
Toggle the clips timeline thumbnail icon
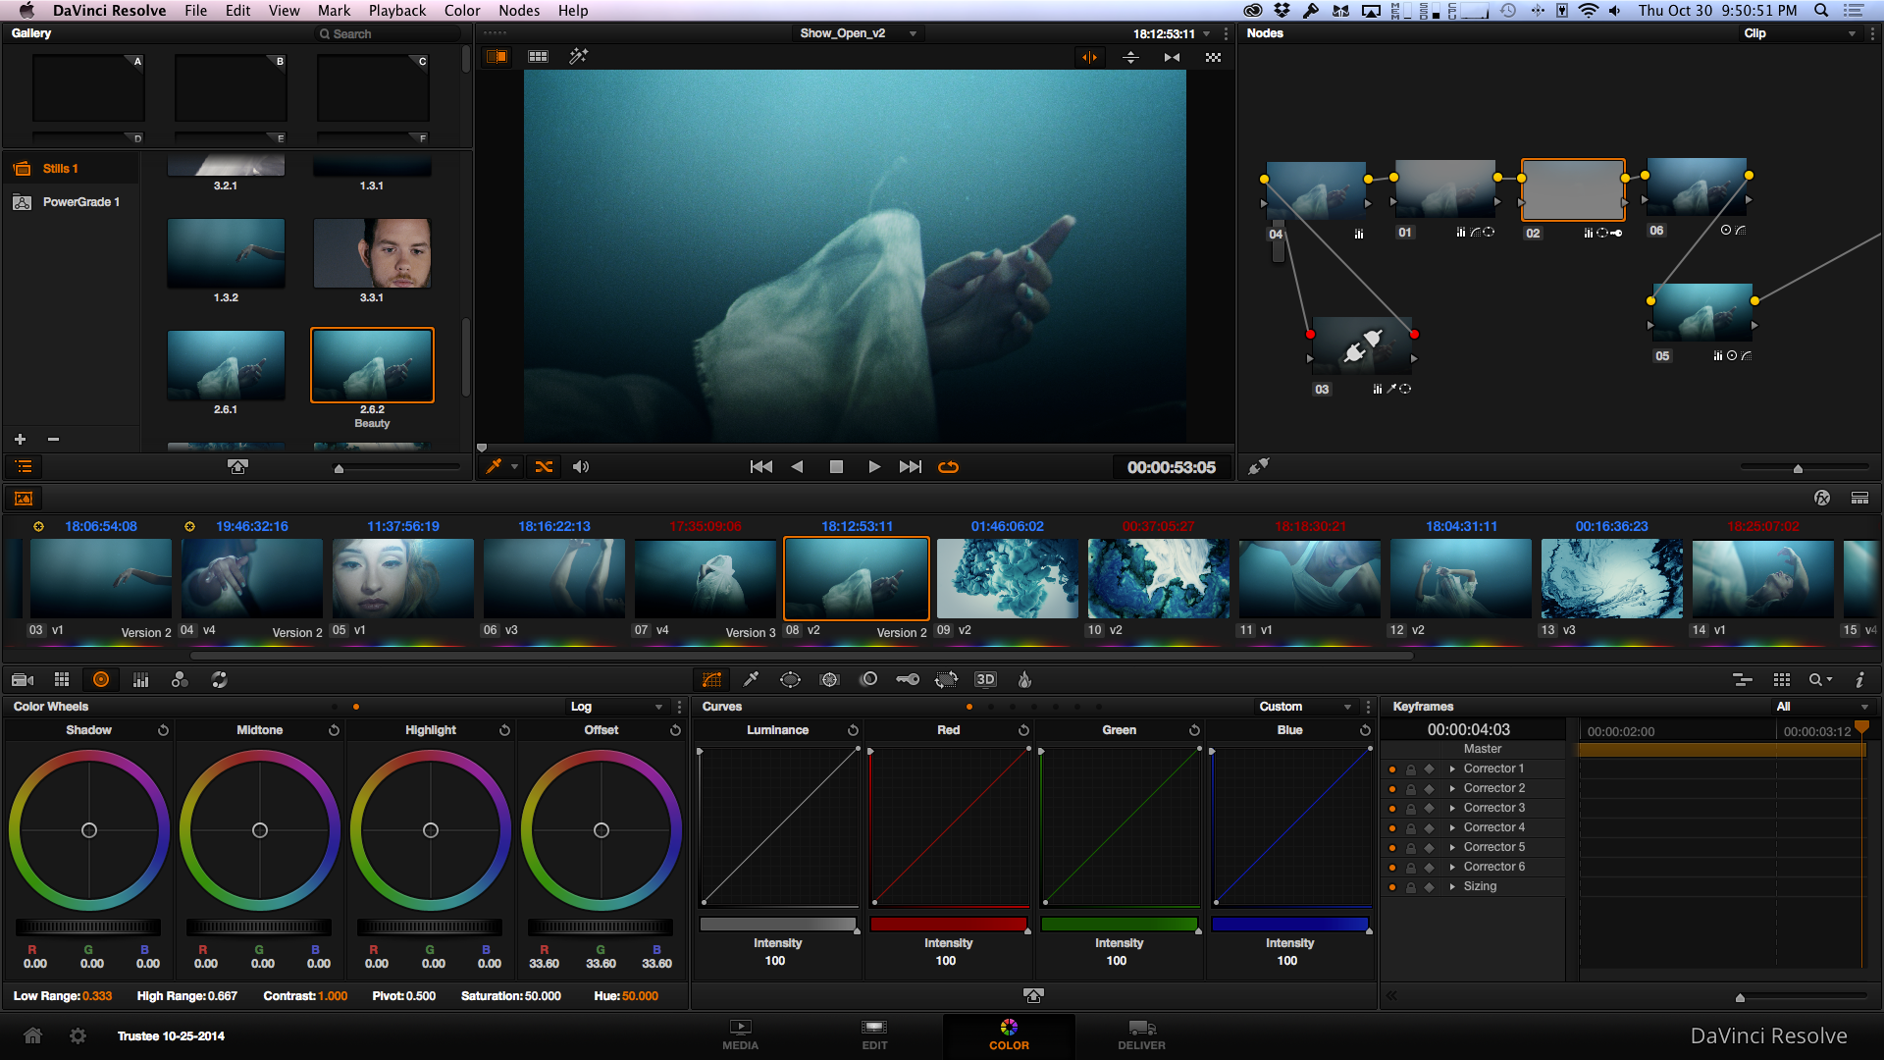24,499
